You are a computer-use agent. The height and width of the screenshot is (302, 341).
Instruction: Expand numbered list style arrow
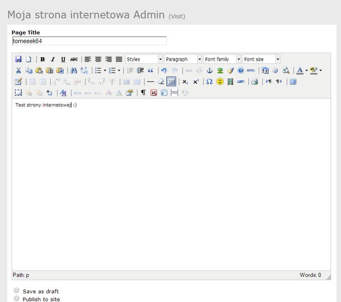pyautogui.click(x=119, y=70)
